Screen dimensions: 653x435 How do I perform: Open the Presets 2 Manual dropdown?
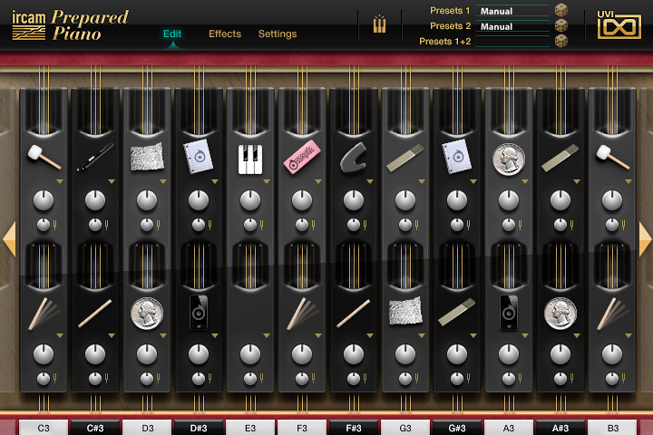click(x=512, y=26)
